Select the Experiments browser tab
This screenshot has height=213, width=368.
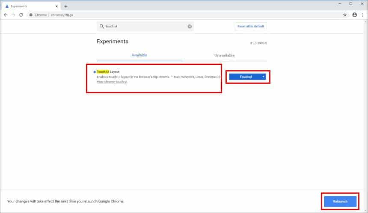[30, 6]
